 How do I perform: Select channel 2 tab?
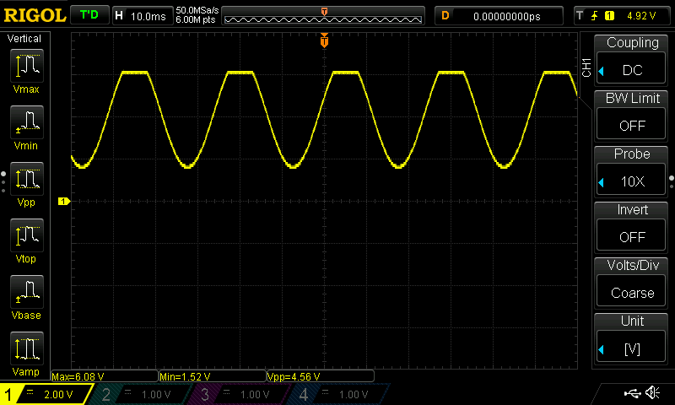[x=140, y=394]
